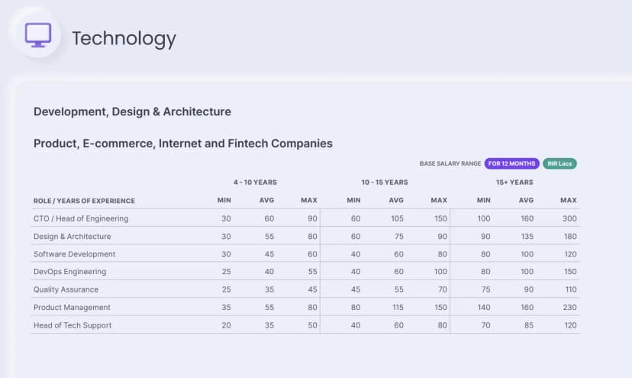This screenshot has width=632, height=378.
Task: Select the DevOps Engineering row label
Action: pyautogui.click(x=70, y=272)
